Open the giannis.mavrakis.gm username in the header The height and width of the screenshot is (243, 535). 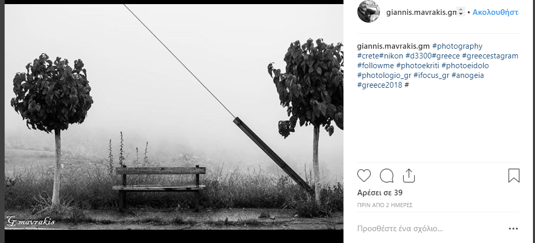pos(421,13)
